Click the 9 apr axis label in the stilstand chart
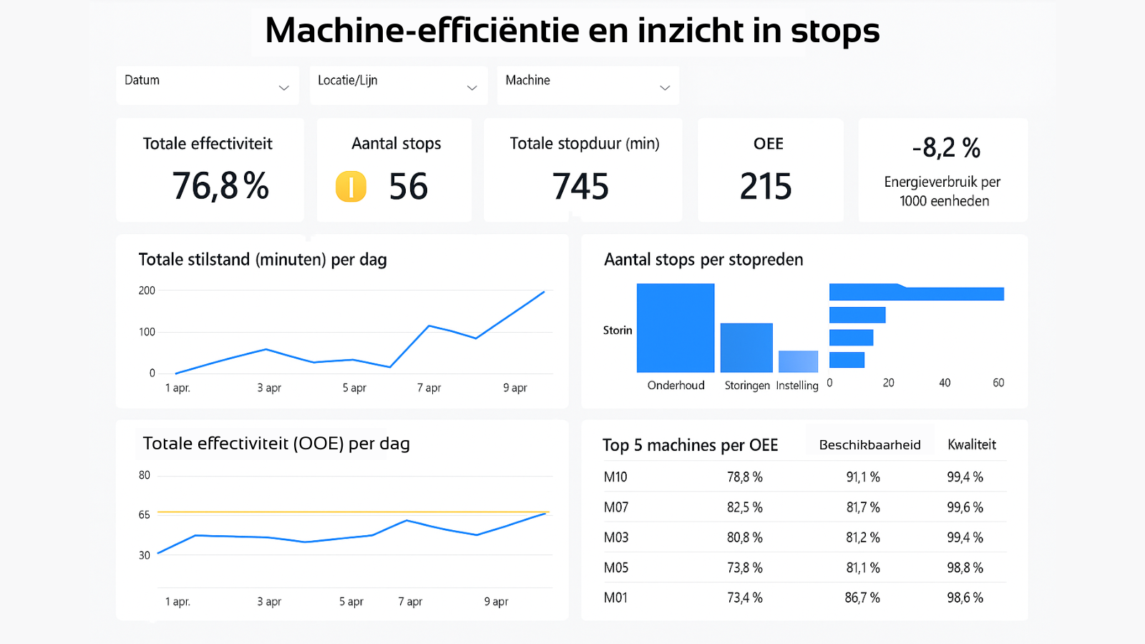Viewport: 1145px width, 644px height. click(x=515, y=387)
